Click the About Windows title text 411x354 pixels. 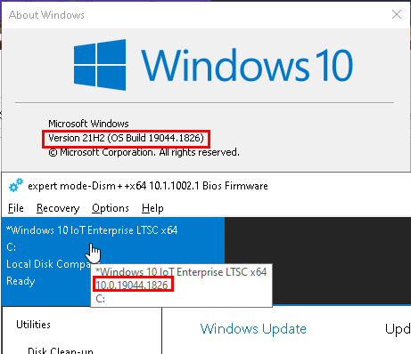[46, 15]
